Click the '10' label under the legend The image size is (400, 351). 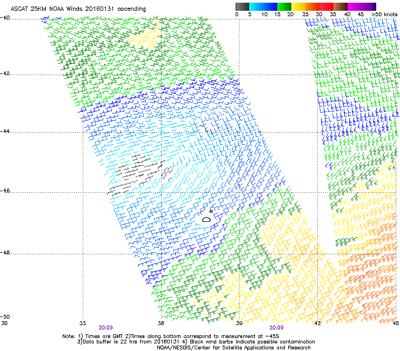pyautogui.click(x=264, y=15)
